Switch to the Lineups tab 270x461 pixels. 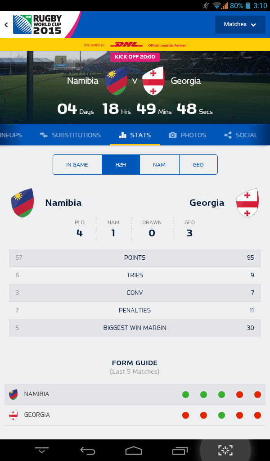pos(11,135)
